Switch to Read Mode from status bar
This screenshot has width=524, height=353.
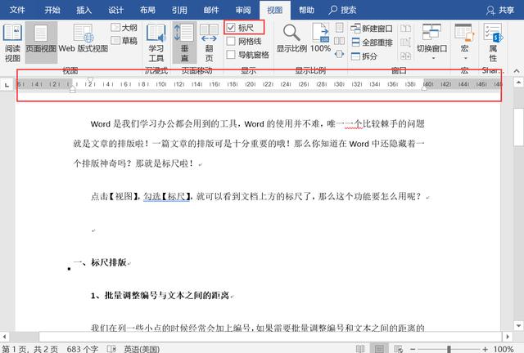tap(360, 349)
